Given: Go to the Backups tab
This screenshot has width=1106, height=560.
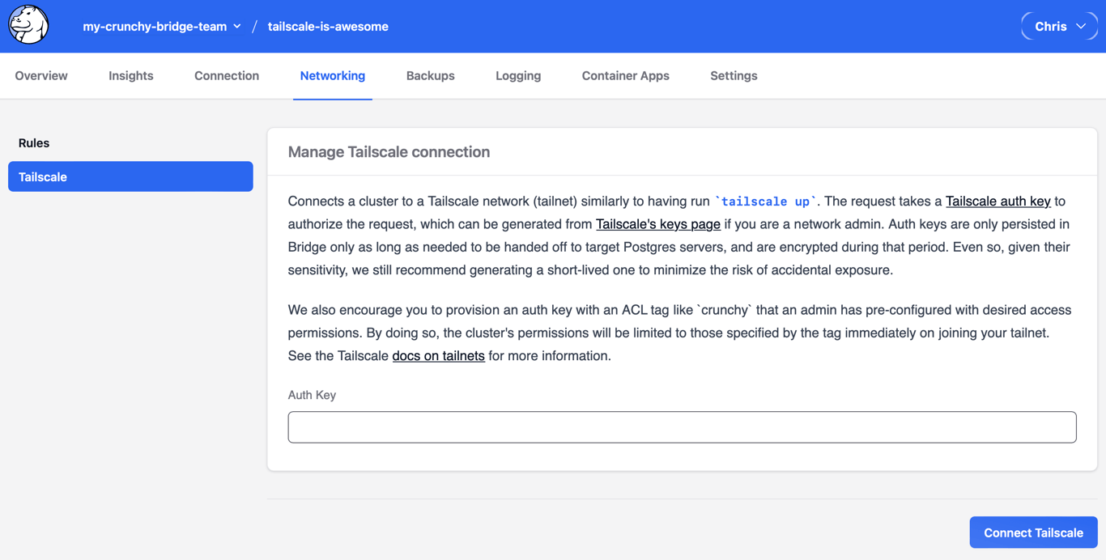Looking at the screenshot, I should (431, 76).
